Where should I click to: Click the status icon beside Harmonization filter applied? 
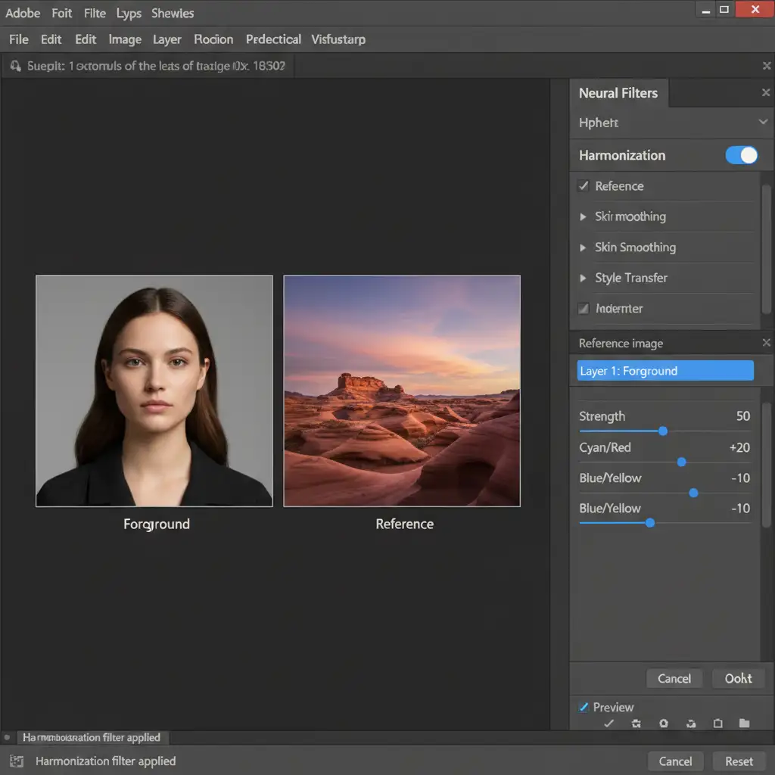coord(17,761)
